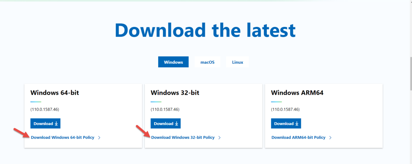This screenshot has height=164, width=412.
Task: Open Download ARM64-bit Policy link
Action: click(x=299, y=137)
